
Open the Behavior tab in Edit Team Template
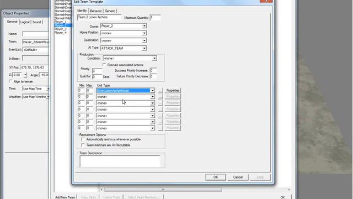point(96,11)
